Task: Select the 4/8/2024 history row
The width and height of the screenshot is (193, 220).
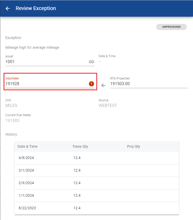Action: click(97, 158)
